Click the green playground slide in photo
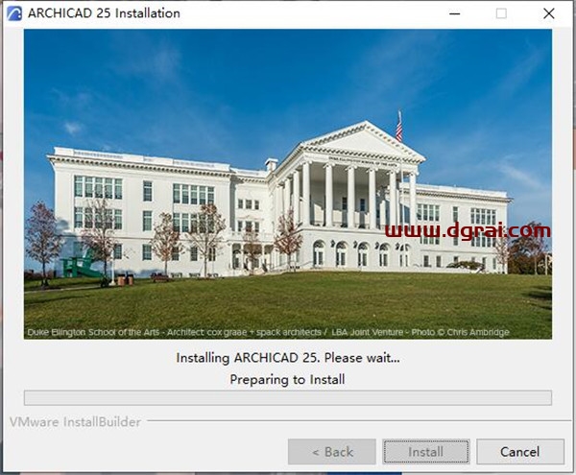The height and width of the screenshot is (475, 576). (x=77, y=266)
